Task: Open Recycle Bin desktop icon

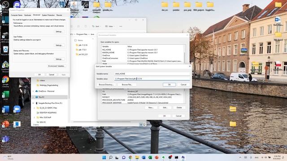Action: (5, 51)
